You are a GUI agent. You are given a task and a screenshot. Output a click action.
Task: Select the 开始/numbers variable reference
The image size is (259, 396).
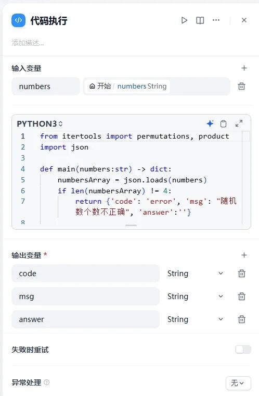pyautogui.click(x=127, y=86)
